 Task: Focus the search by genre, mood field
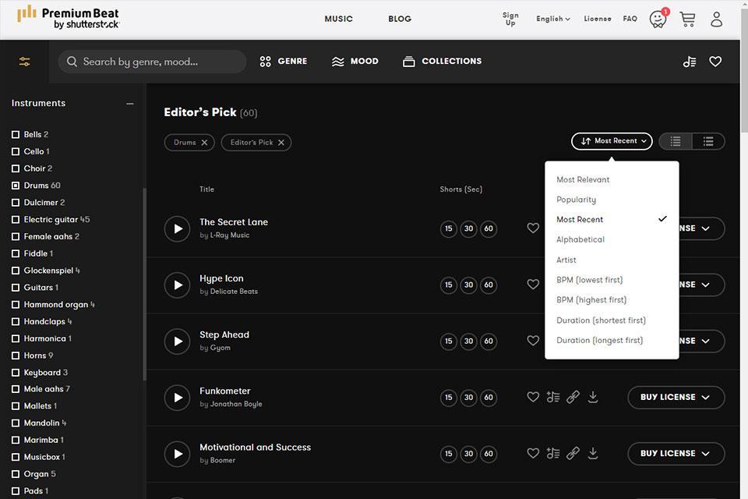(152, 62)
